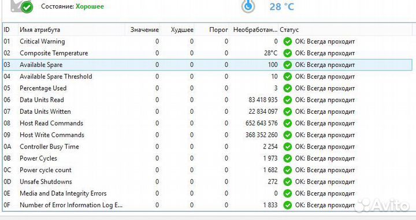Sort by the Имя атрибута column header
Screen dimensions: 416x220
coord(40,29)
